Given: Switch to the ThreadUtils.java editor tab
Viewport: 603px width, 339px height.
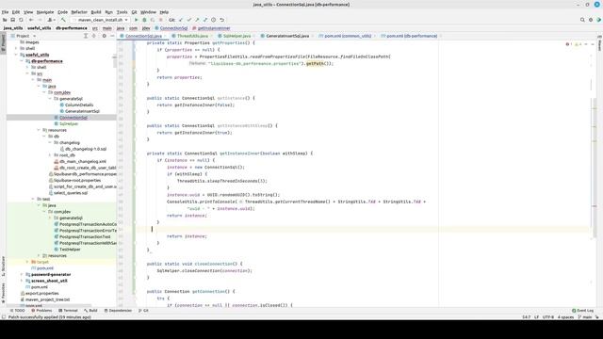Looking at the screenshot, I should tap(192, 36).
